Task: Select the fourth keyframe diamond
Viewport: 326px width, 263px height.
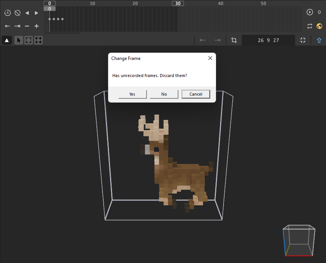Action: 62,19
